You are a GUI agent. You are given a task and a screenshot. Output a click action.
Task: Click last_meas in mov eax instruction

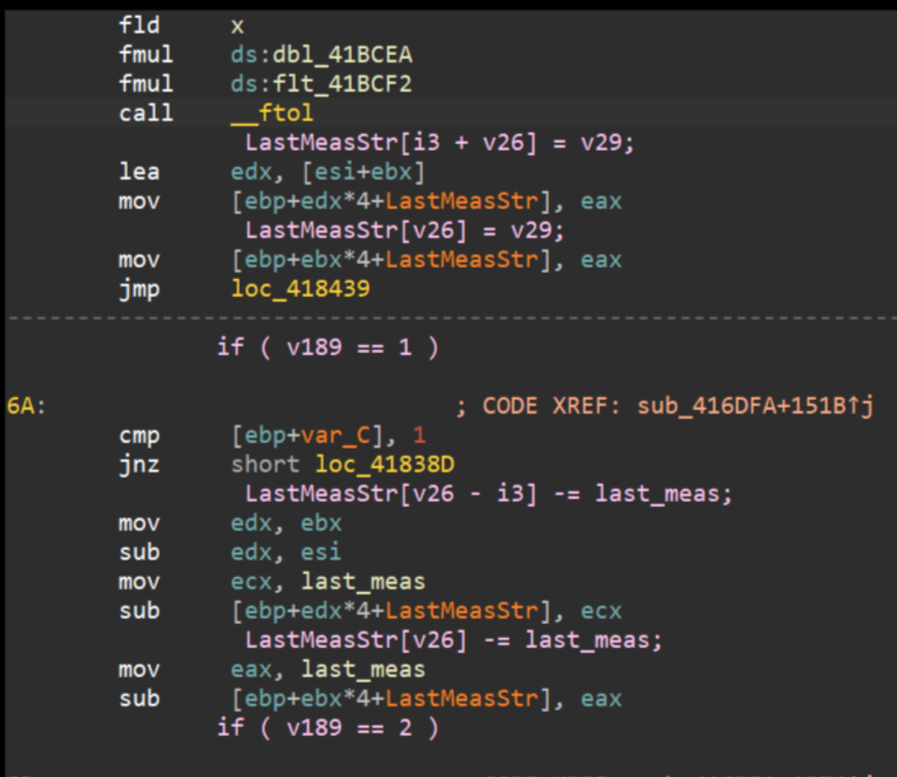pos(363,670)
